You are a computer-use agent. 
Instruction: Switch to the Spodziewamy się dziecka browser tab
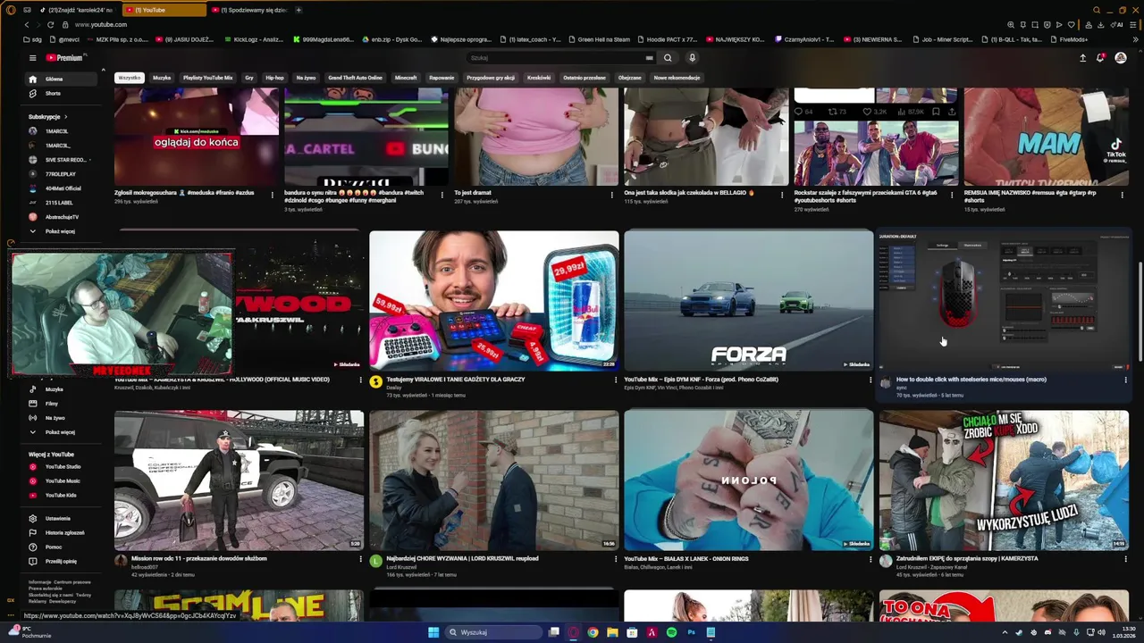tap(250, 10)
